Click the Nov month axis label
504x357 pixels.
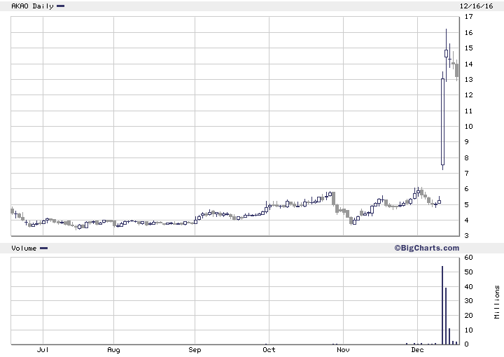pyautogui.click(x=343, y=349)
